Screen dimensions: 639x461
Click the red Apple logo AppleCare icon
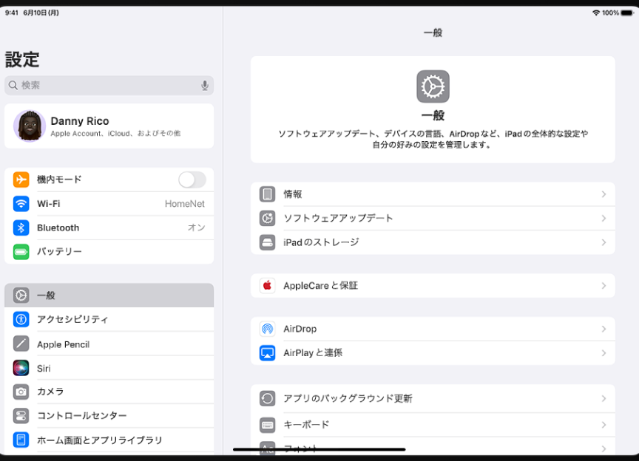tap(267, 285)
